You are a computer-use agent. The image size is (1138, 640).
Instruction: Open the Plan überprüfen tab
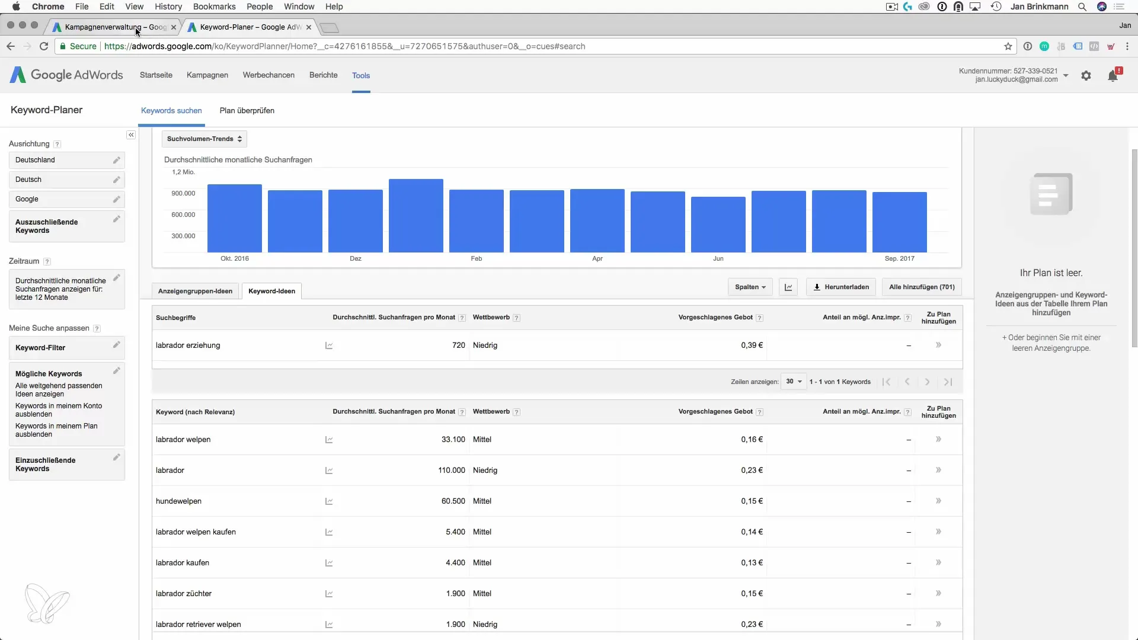click(247, 111)
